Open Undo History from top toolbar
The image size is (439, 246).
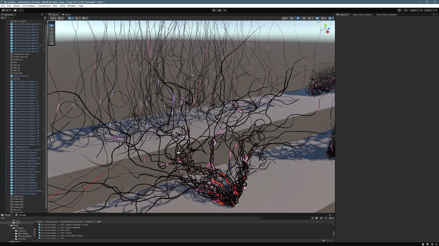pyautogui.click(x=399, y=10)
